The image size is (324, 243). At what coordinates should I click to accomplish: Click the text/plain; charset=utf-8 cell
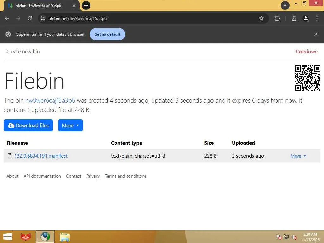coord(138,156)
